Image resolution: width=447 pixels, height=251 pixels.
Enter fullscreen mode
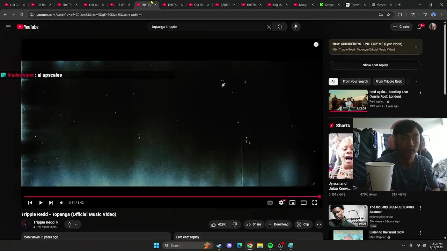[x=315, y=203]
